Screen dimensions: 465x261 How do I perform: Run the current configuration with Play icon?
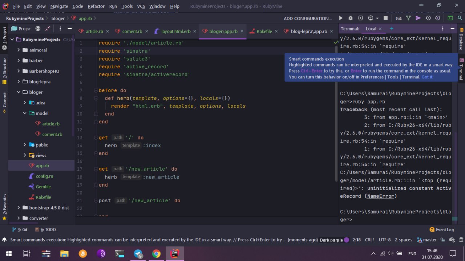341,18
